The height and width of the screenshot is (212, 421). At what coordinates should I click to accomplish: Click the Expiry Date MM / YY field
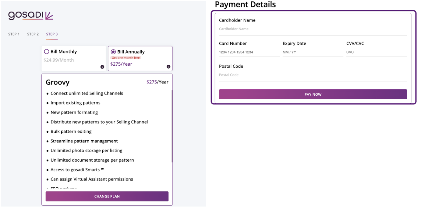click(x=313, y=52)
